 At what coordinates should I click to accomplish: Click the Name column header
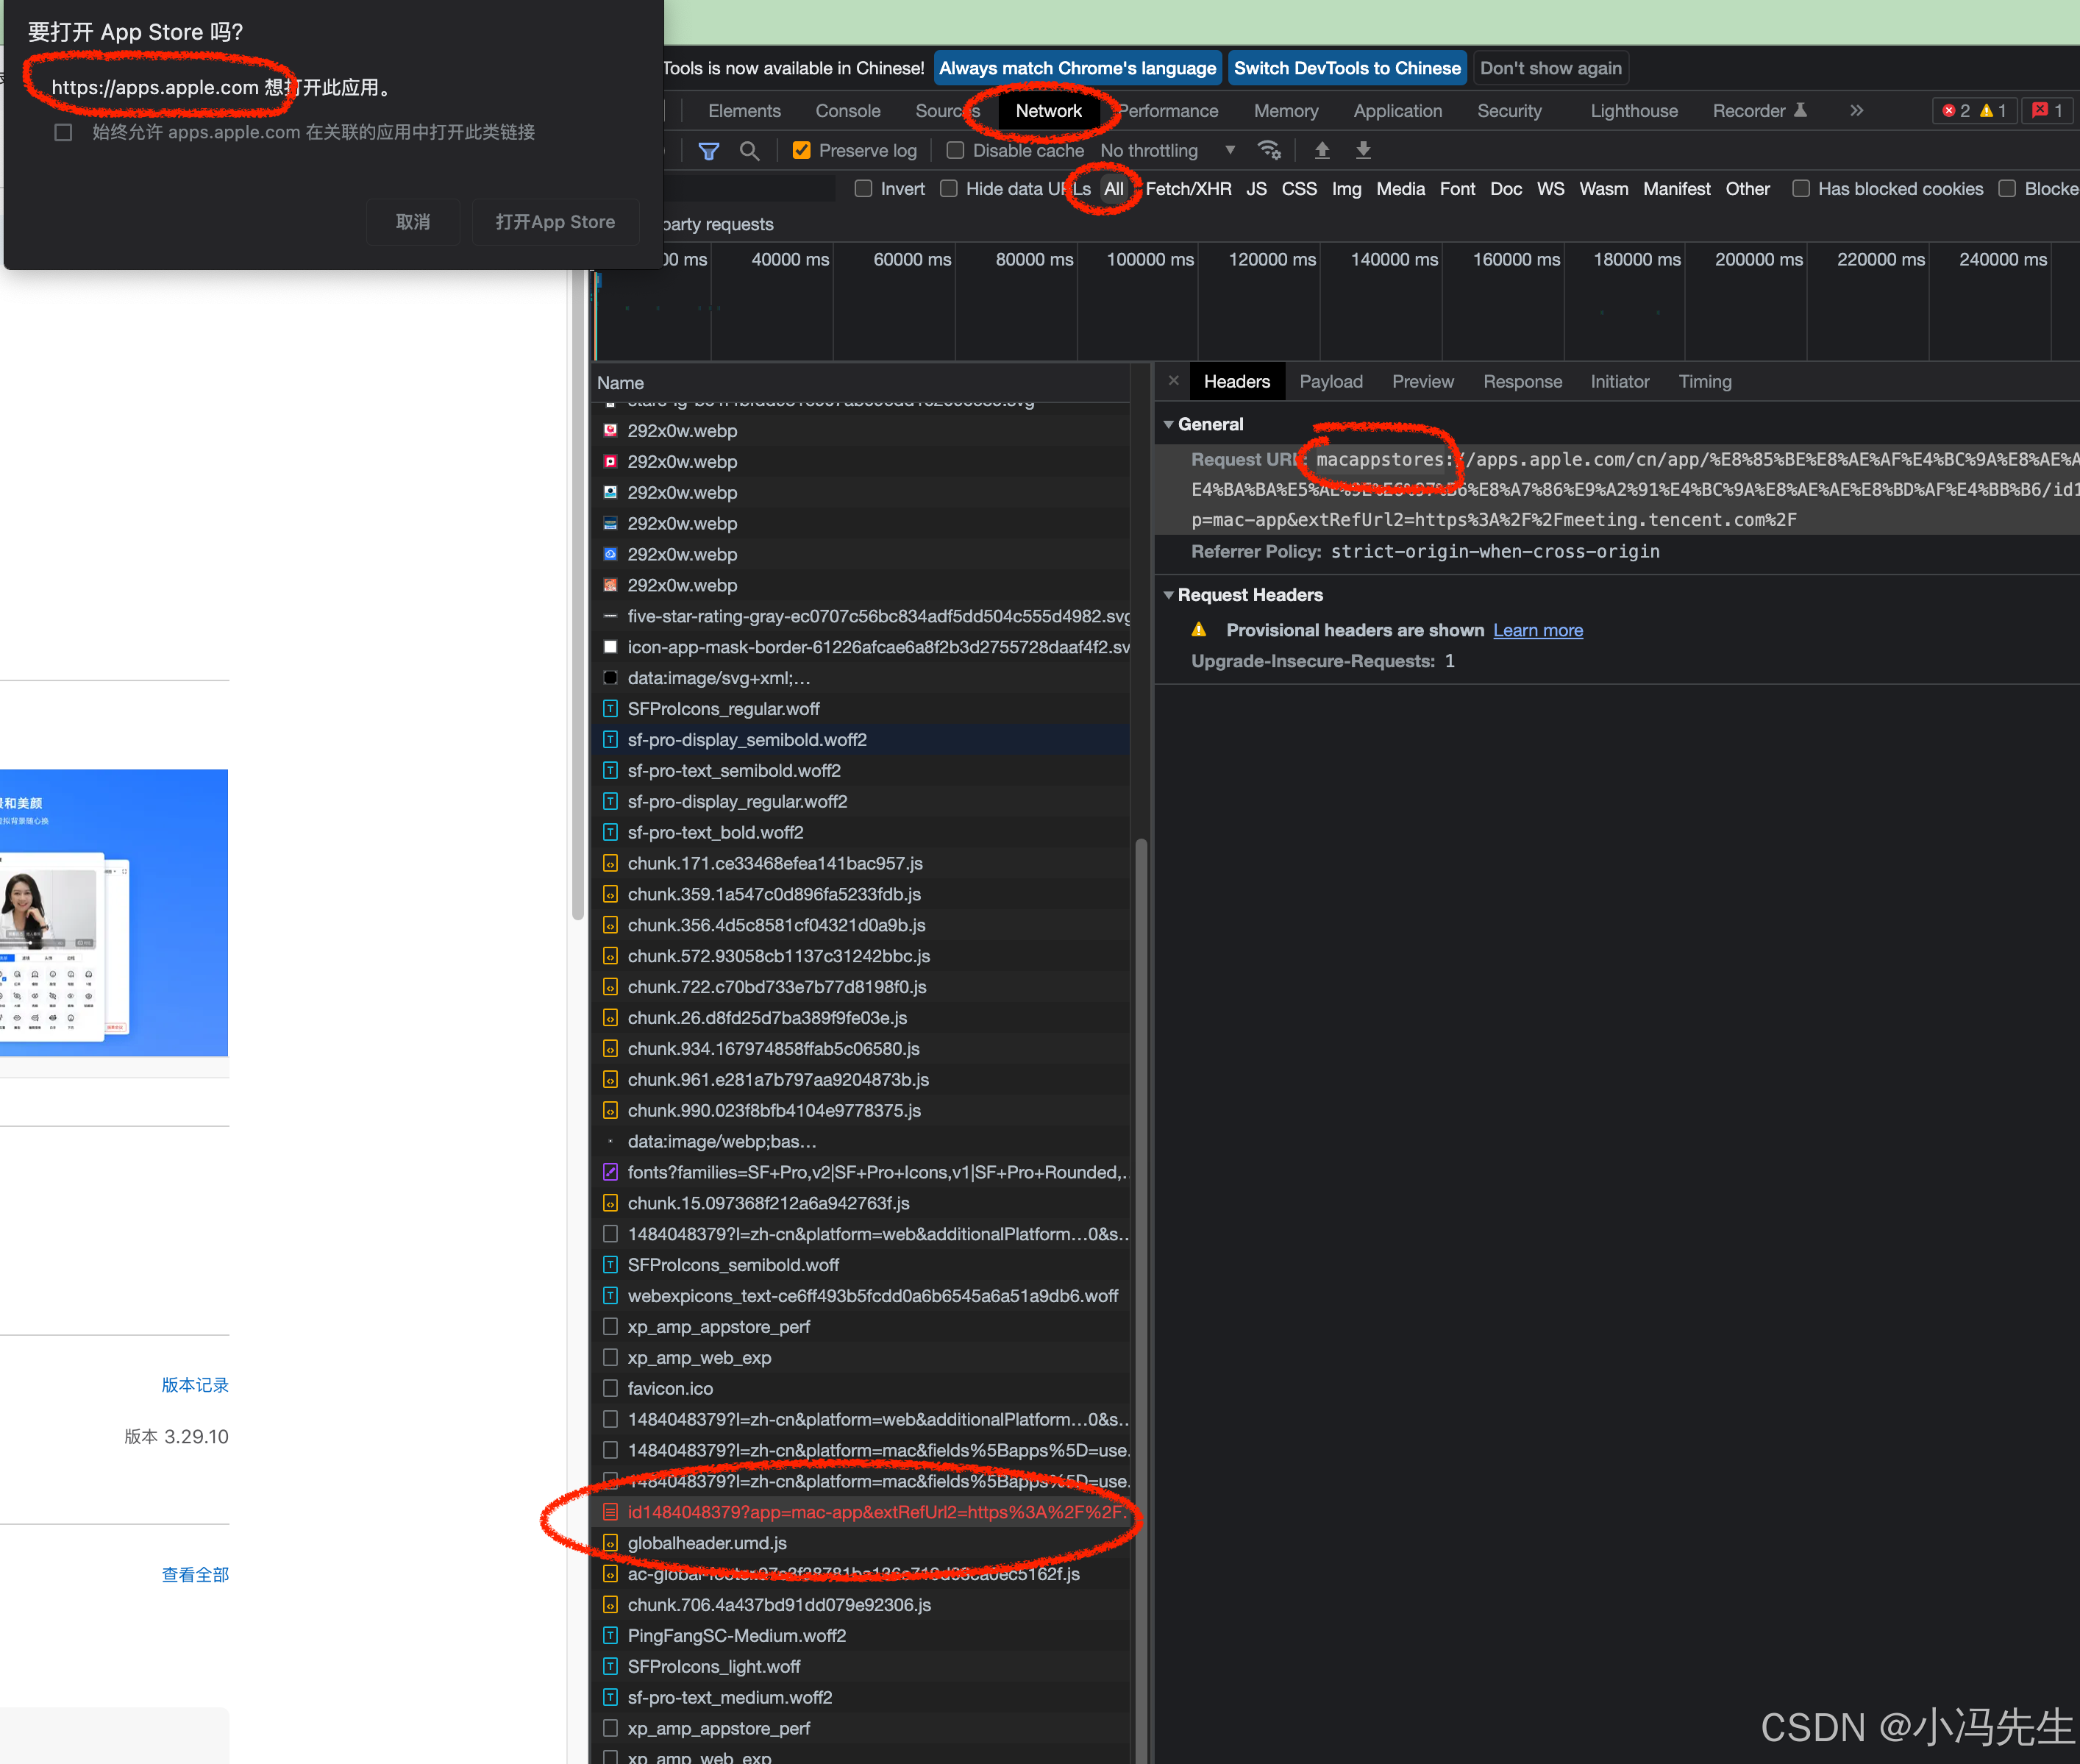click(x=861, y=383)
